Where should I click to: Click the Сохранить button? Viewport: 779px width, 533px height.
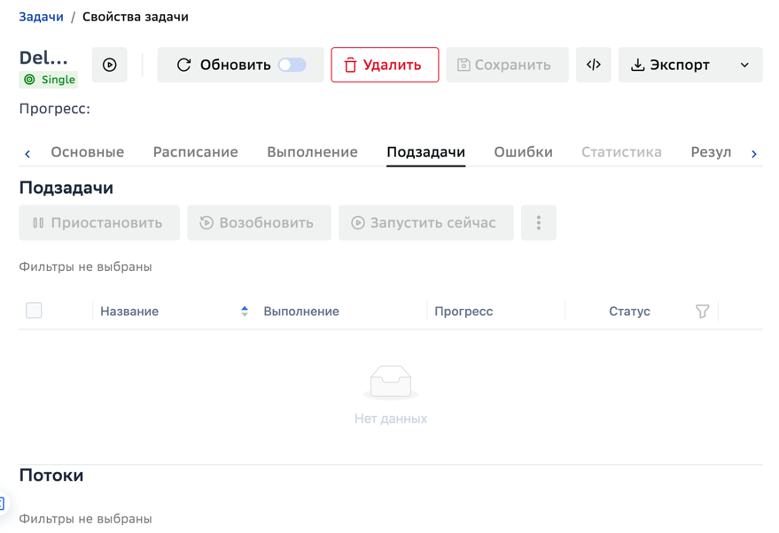507,65
